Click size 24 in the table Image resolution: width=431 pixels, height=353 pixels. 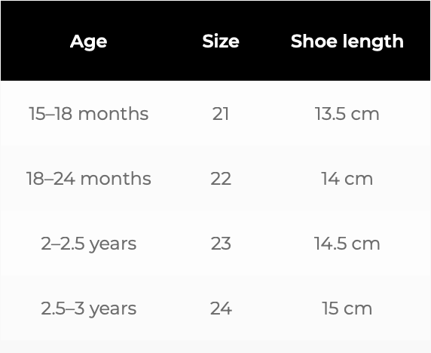[x=221, y=308]
